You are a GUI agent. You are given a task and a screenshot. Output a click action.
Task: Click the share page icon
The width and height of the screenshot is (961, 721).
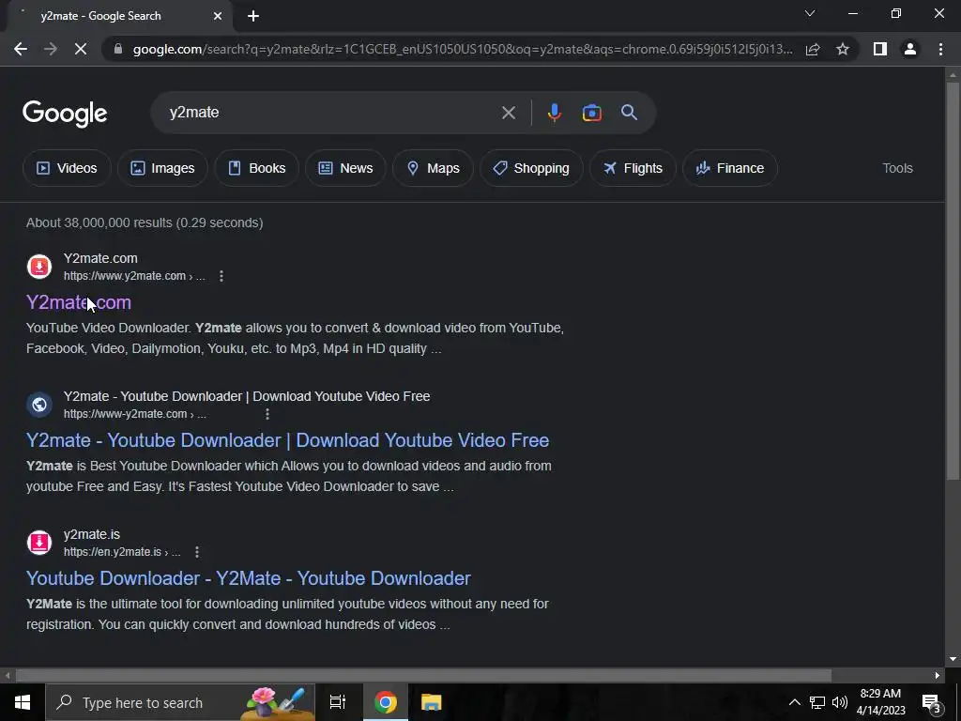click(813, 49)
